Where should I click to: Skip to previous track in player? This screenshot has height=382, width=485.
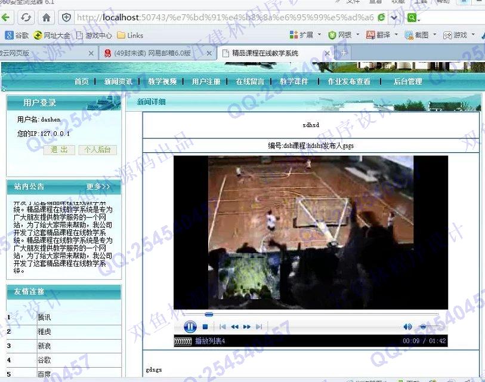point(223,326)
